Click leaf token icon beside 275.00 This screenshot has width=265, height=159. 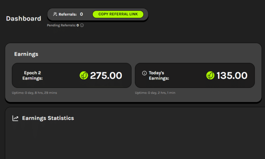tap(84, 76)
